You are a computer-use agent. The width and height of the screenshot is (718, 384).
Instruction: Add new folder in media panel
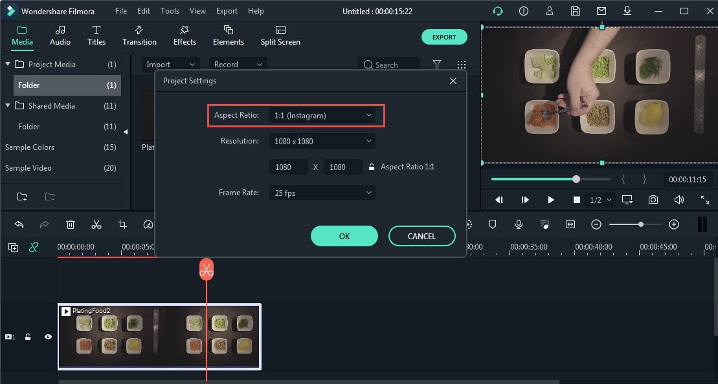pyautogui.click(x=22, y=197)
